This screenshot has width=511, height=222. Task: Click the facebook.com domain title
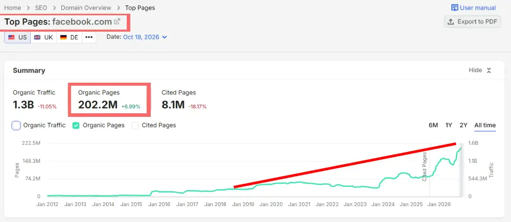tap(82, 22)
